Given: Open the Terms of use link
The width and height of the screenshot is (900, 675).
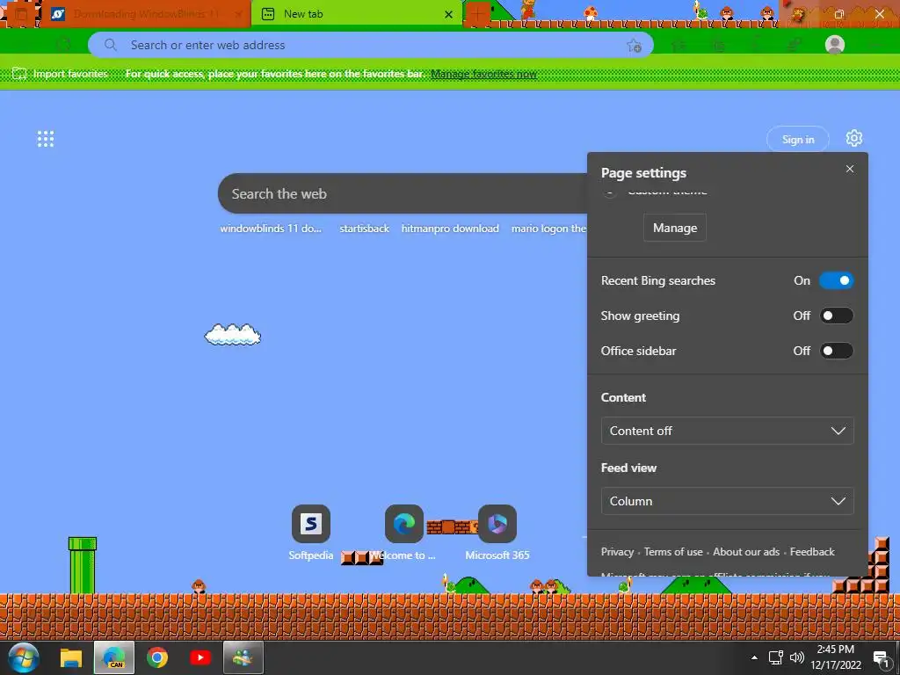Looking at the screenshot, I should [x=673, y=552].
